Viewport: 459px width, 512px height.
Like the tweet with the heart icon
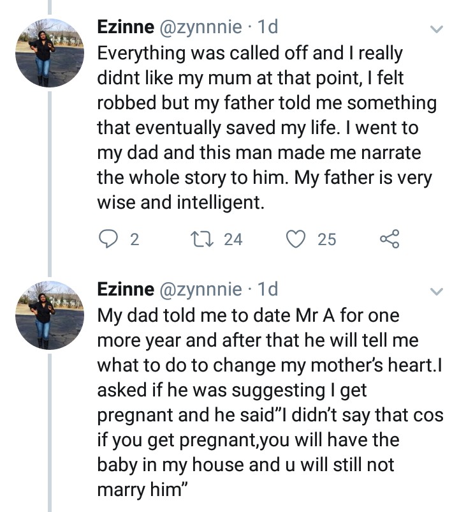(x=295, y=239)
